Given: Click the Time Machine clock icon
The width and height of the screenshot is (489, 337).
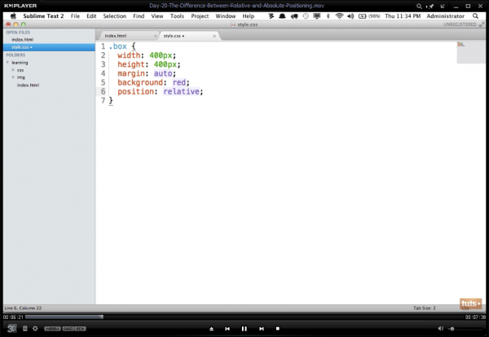Looking at the screenshot, I should click(x=306, y=16).
